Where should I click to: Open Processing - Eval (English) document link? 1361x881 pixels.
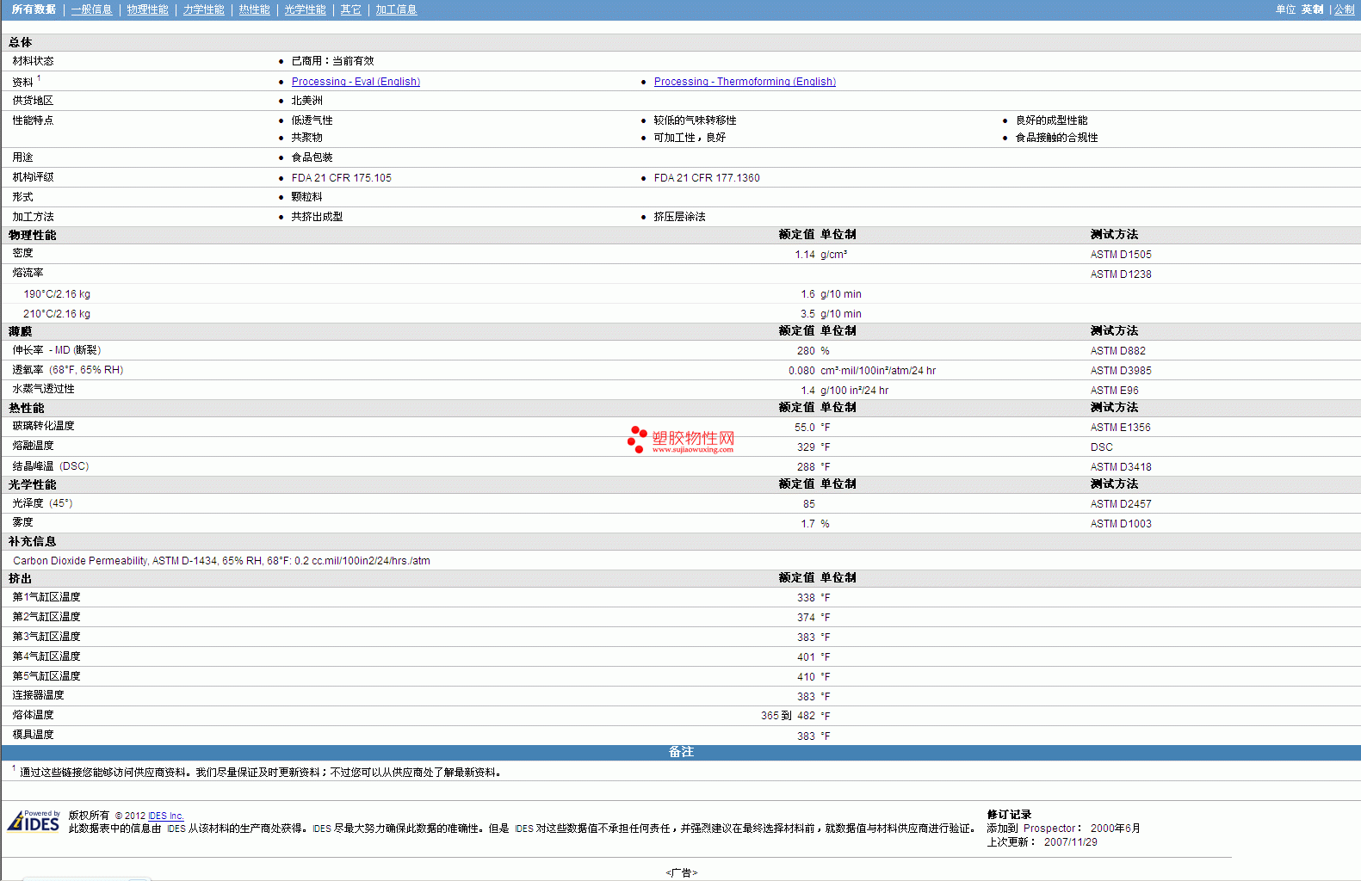(x=356, y=82)
